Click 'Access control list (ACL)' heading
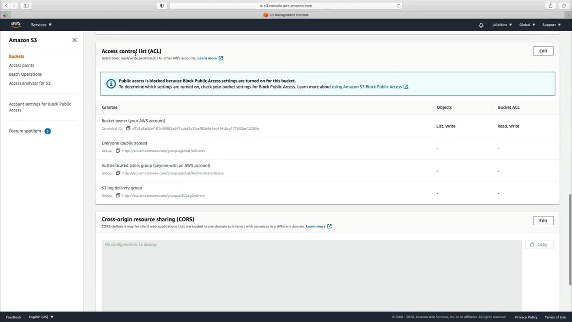Viewport: 572px width, 322px height. click(132, 51)
